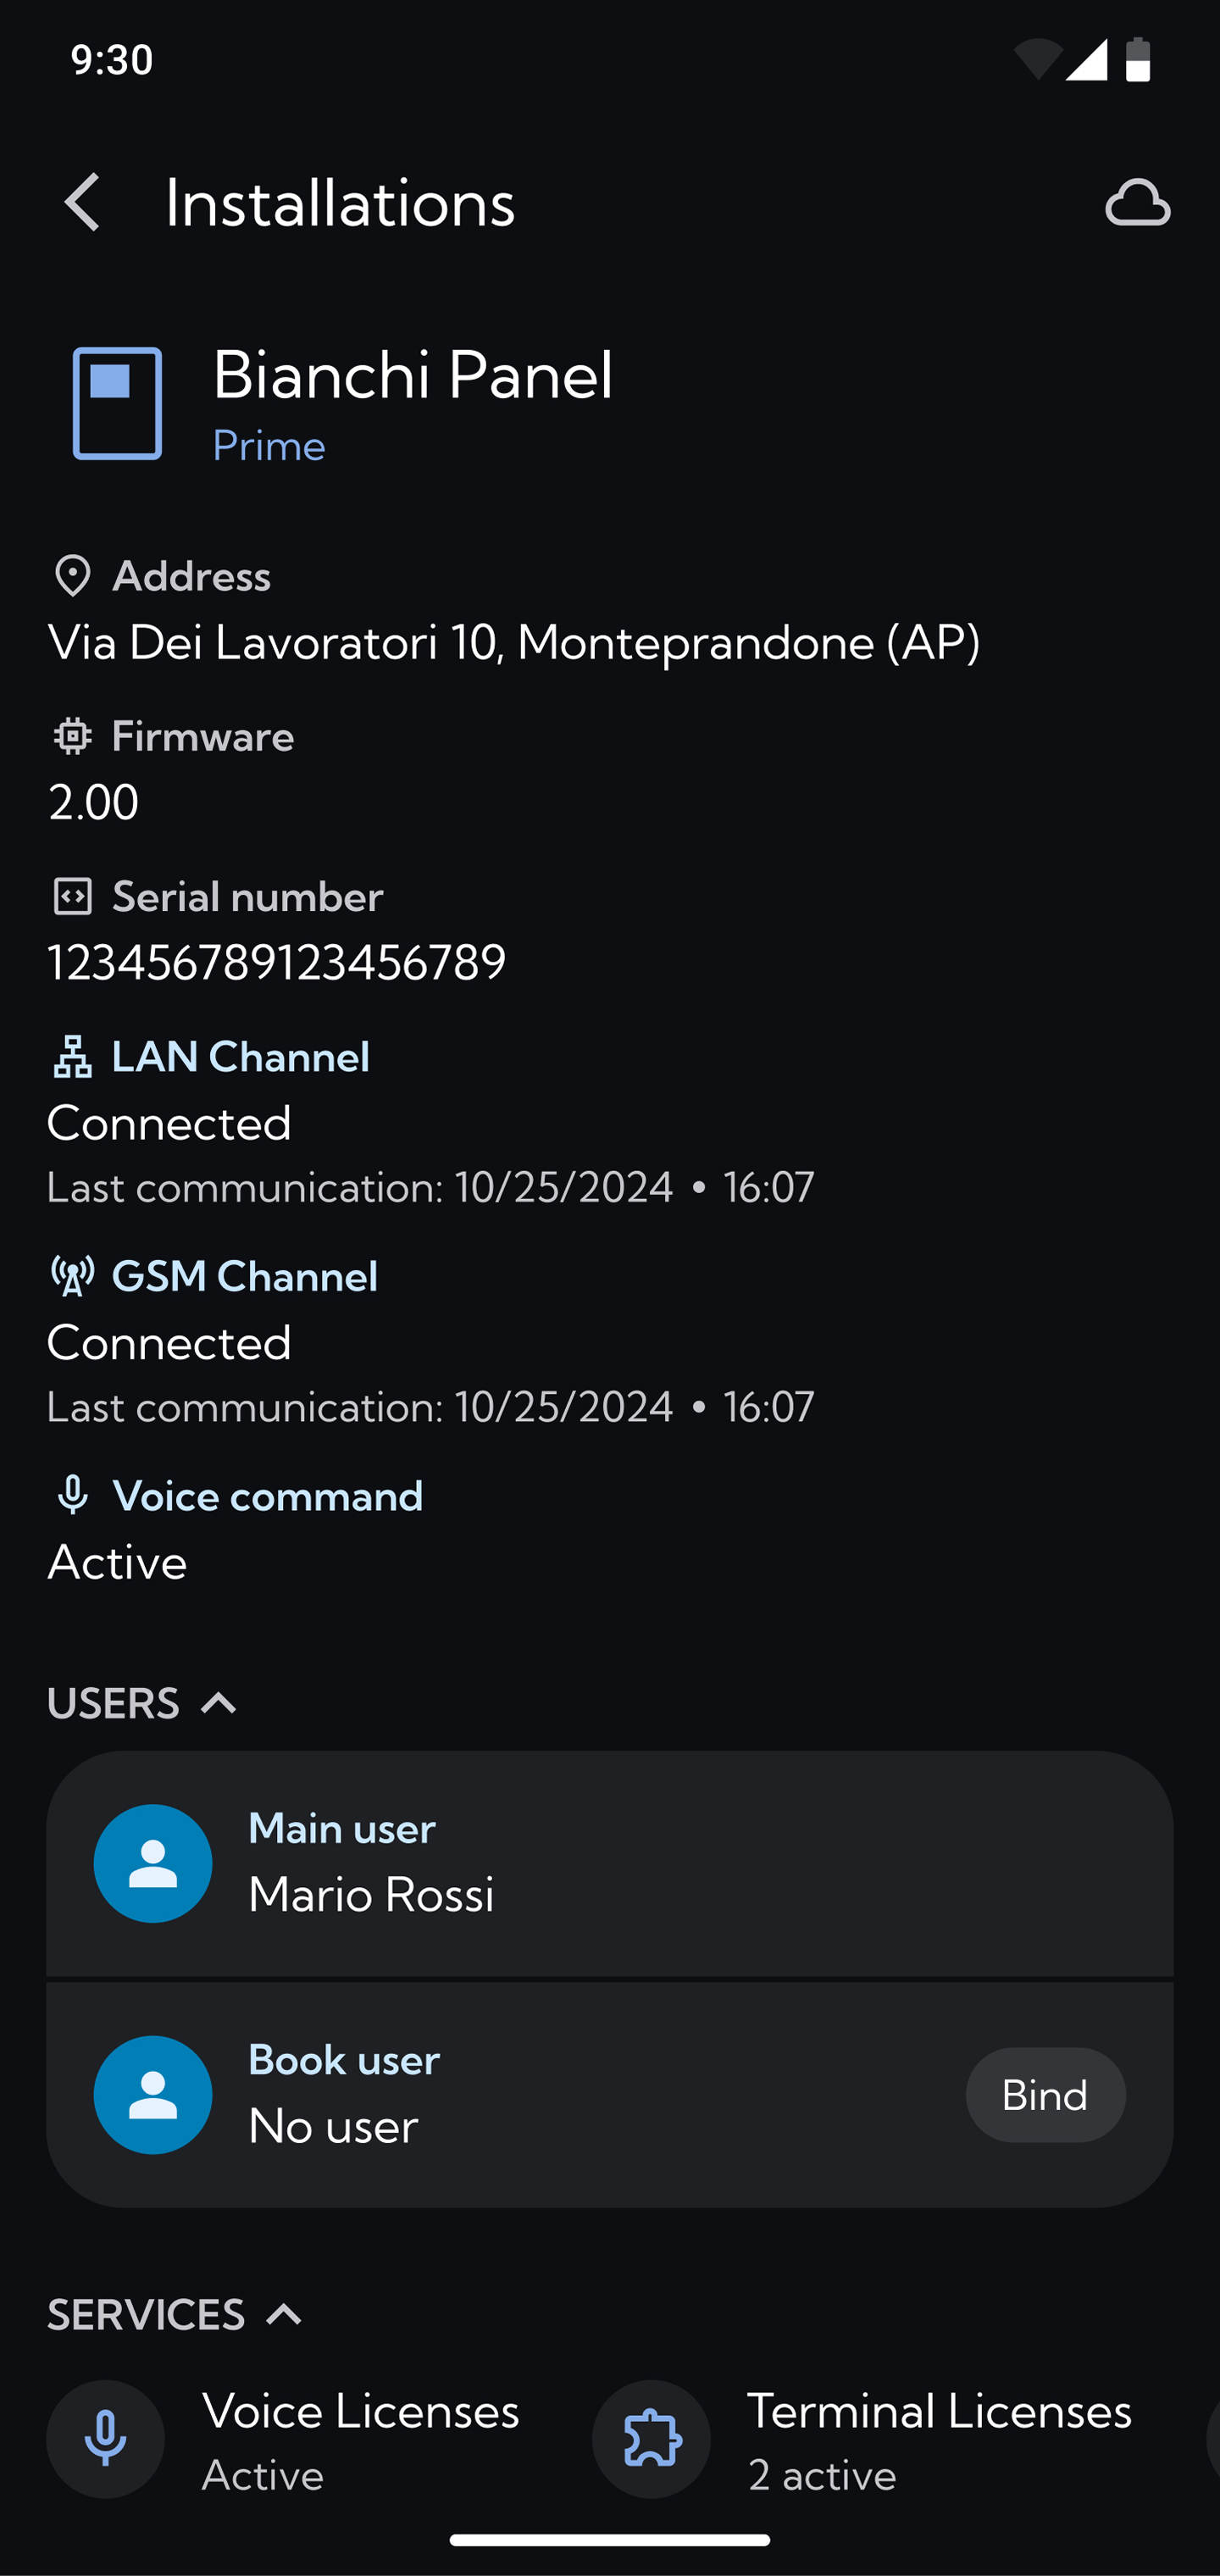Tap the battery status icon
Image resolution: width=1220 pixels, height=2576 pixels.
[1138, 60]
